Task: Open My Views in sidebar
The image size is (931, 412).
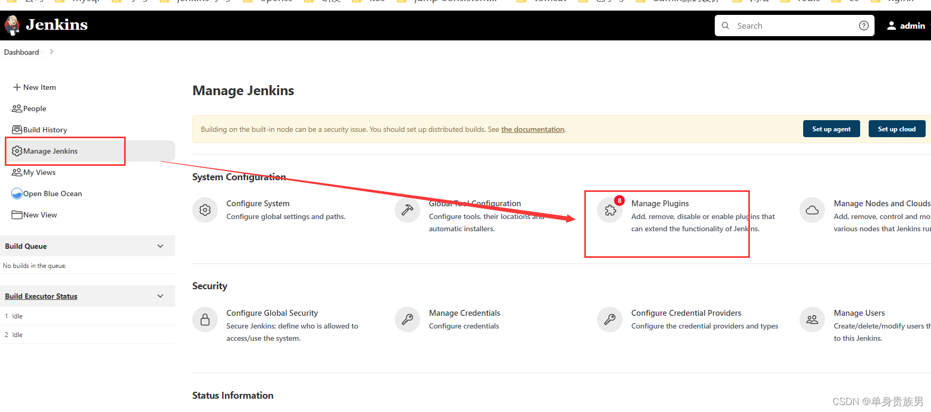Action: click(39, 172)
